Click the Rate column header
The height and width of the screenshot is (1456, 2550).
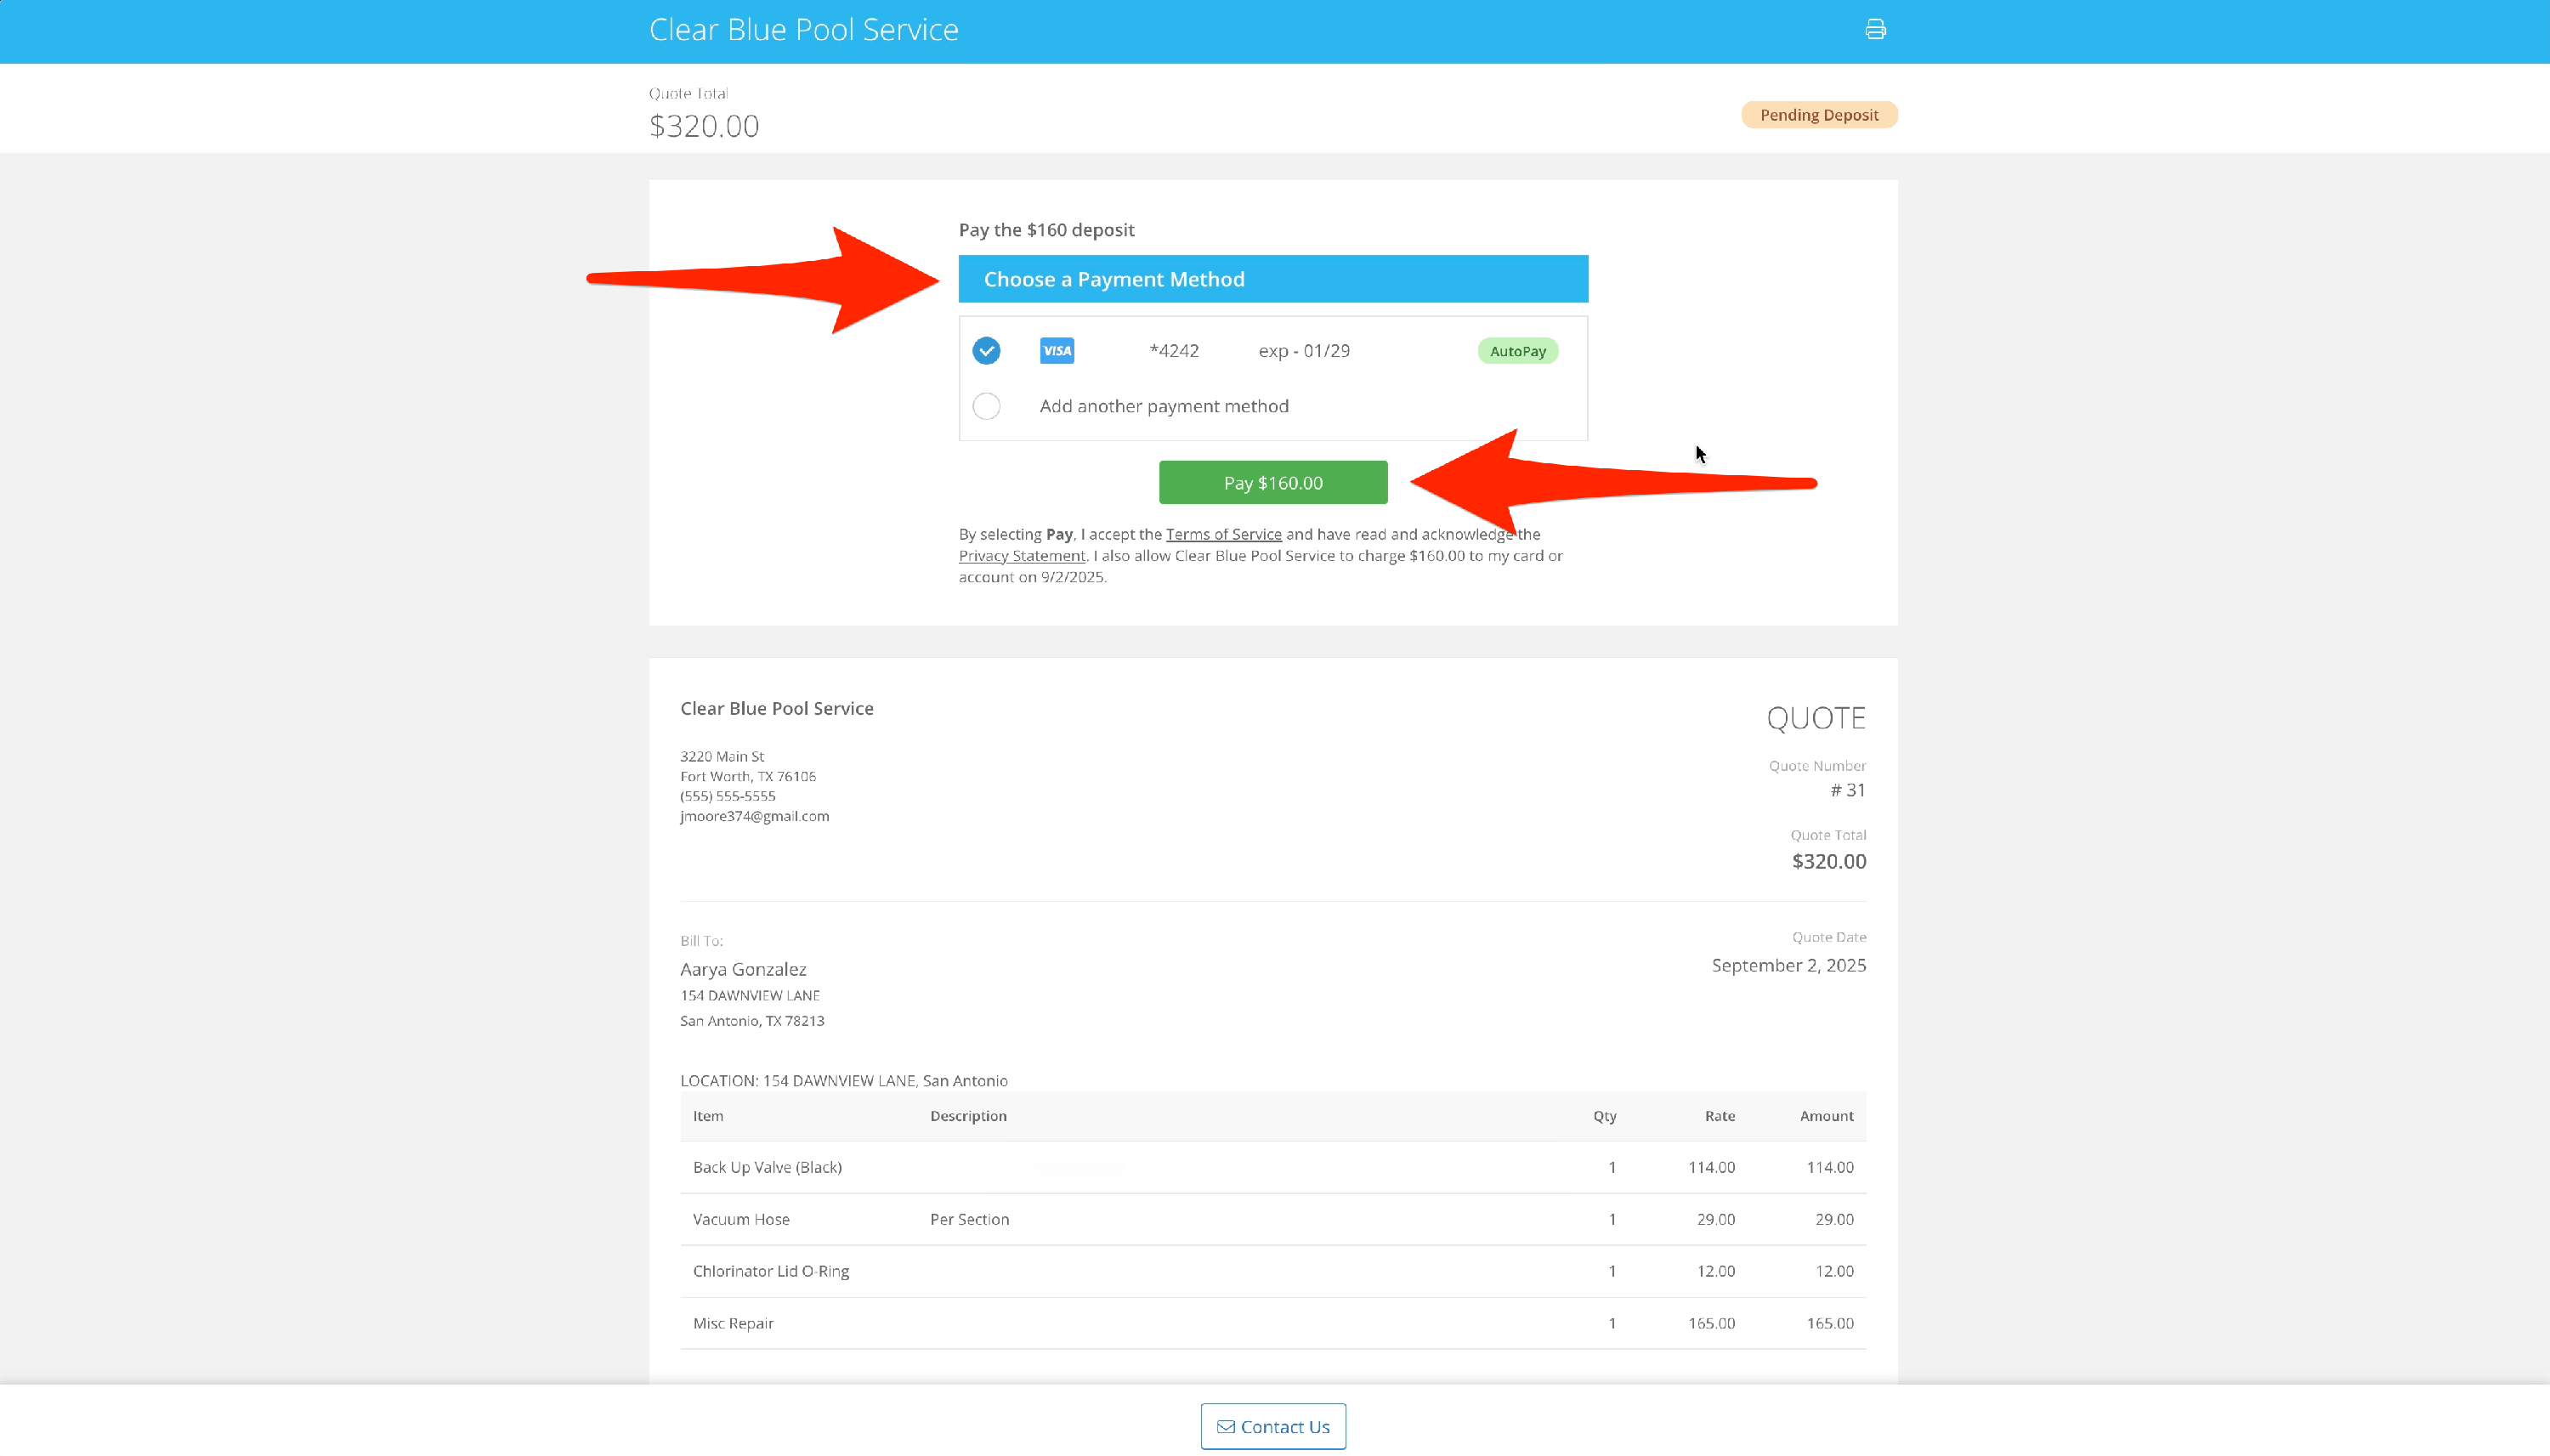click(1720, 1116)
